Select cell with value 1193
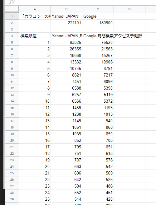This screenshot has width=156, height=205. point(98,108)
